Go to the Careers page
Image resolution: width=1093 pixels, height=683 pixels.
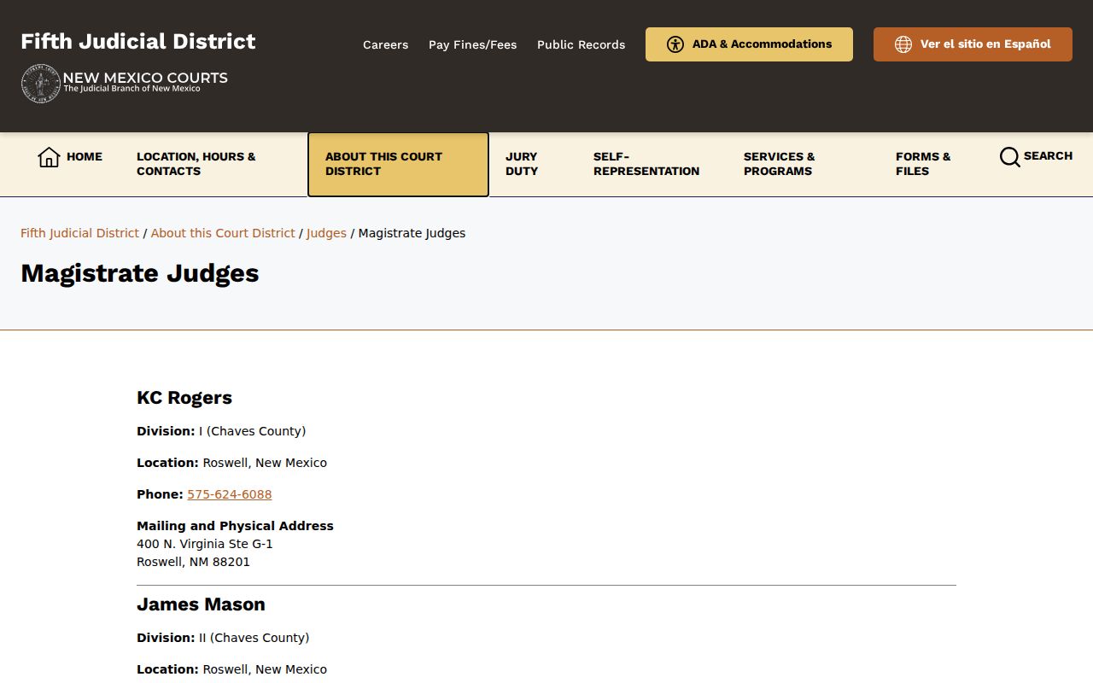pos(385,44)
